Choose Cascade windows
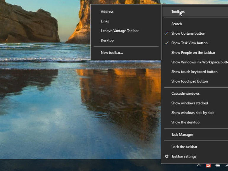Screen dimensions: 228x171 185,93
